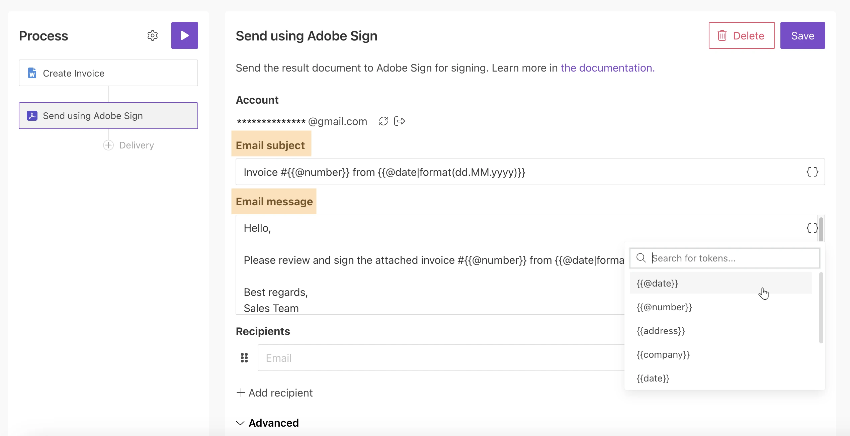Focus the Search for tokens box

725,258
